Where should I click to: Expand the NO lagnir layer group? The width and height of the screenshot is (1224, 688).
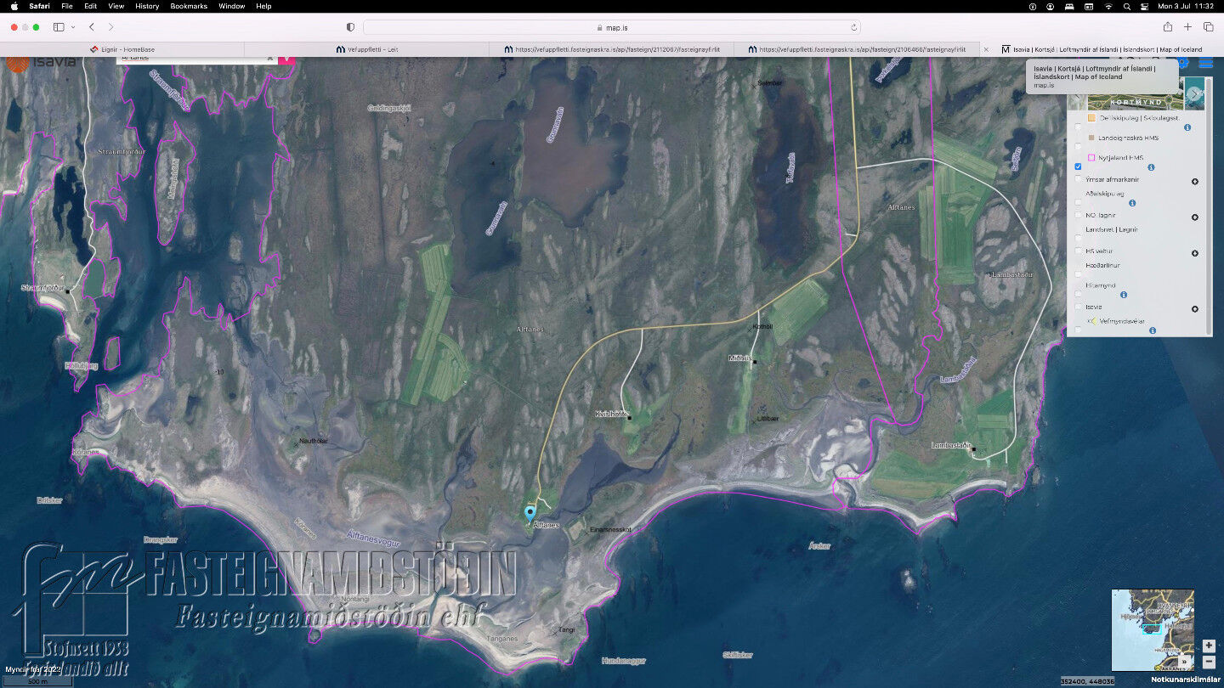click(1194, 217)
